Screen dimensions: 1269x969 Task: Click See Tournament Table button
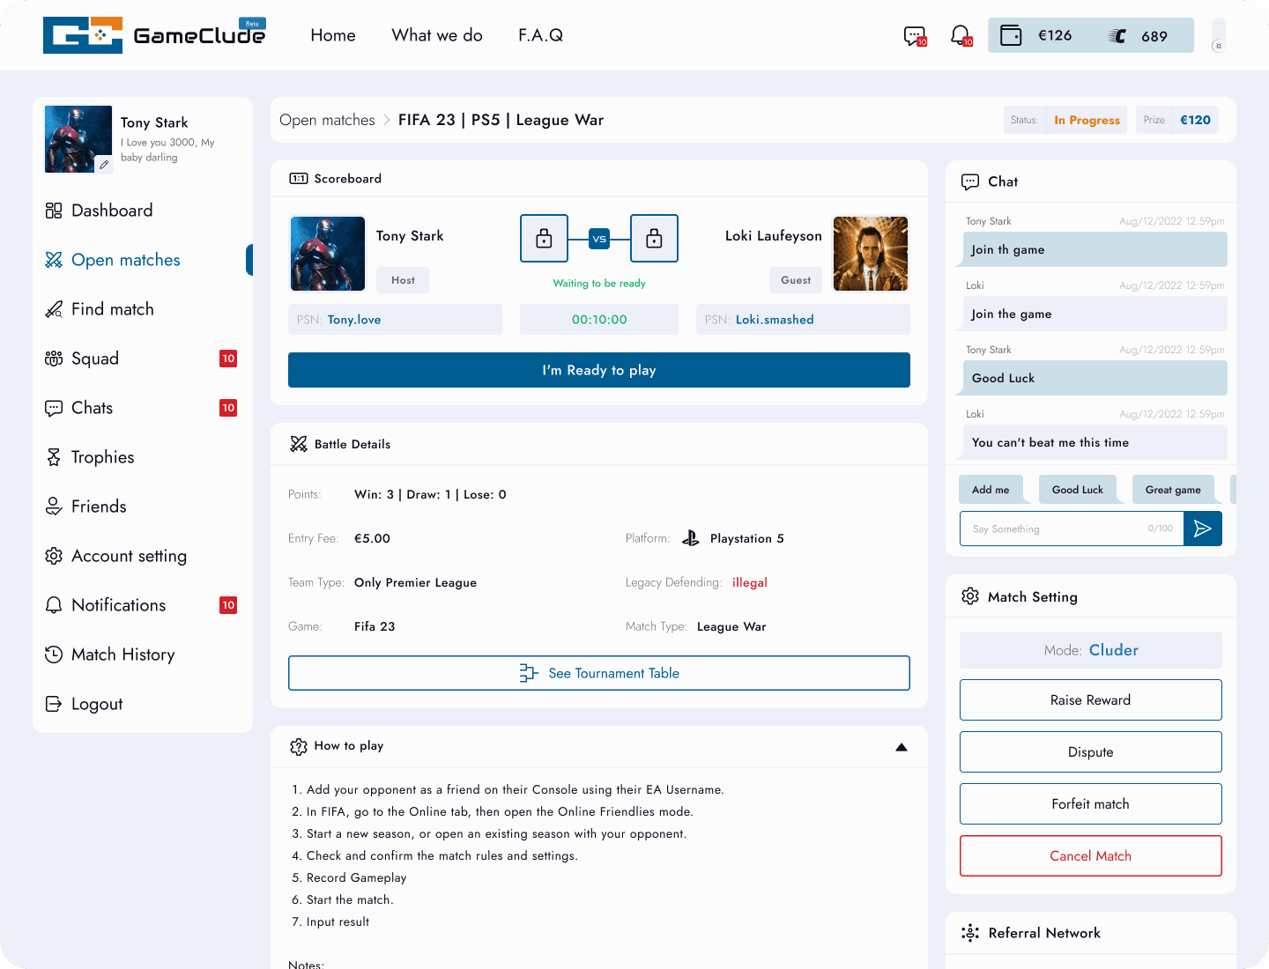coord(599,673)
